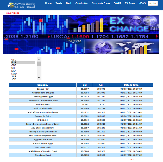Click Export Development Bank bid 18.6022

85,124
